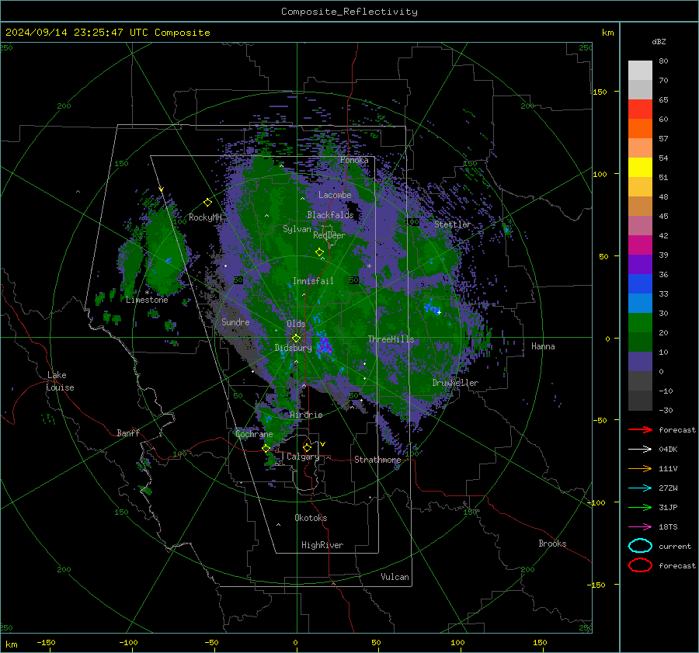Click the Sylvan label on map
The height and width of the screenshot is (653, 699).
point(297,229)
